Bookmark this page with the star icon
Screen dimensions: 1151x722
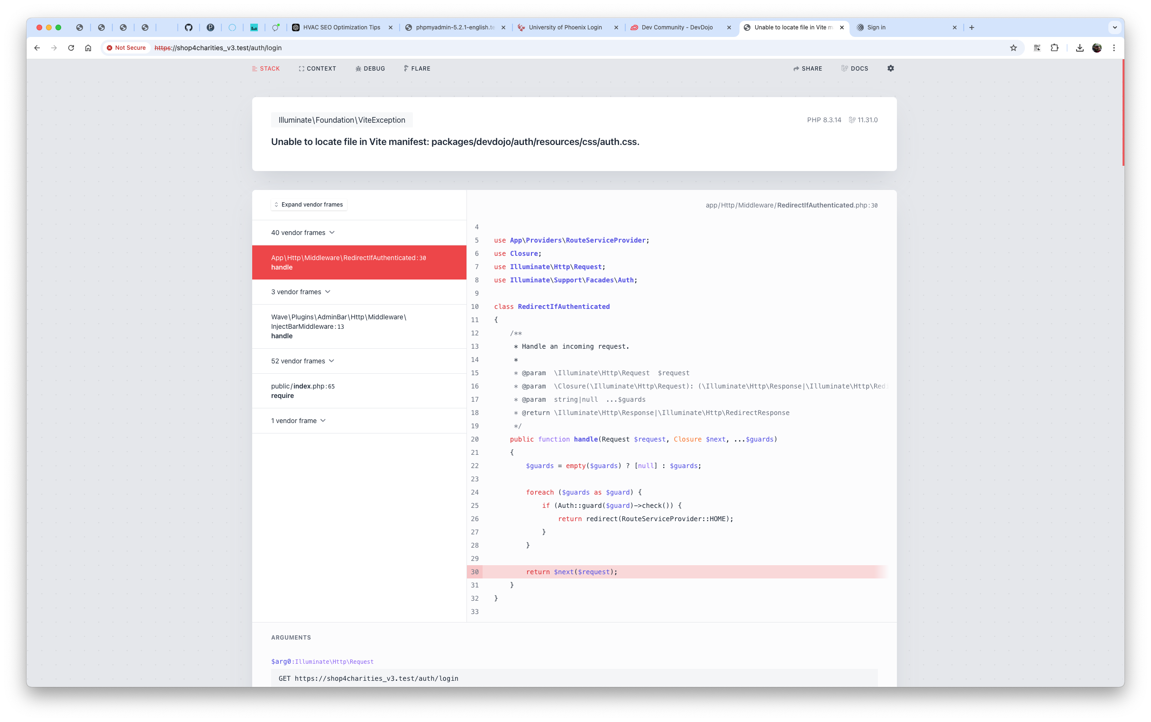click(x=1013, y=48)
